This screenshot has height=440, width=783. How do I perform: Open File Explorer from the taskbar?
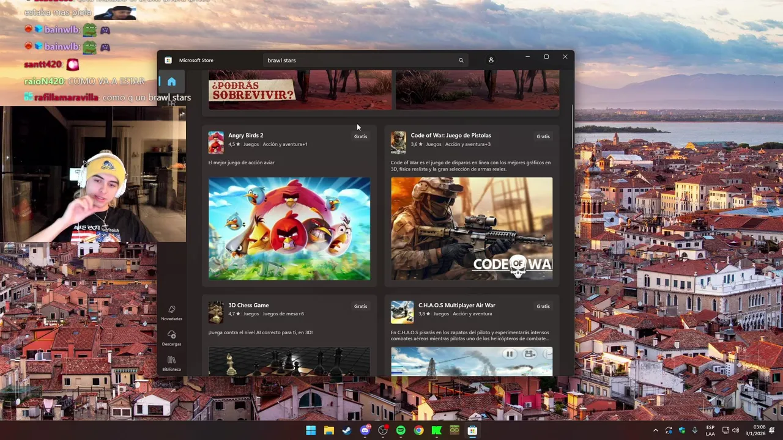328,430
